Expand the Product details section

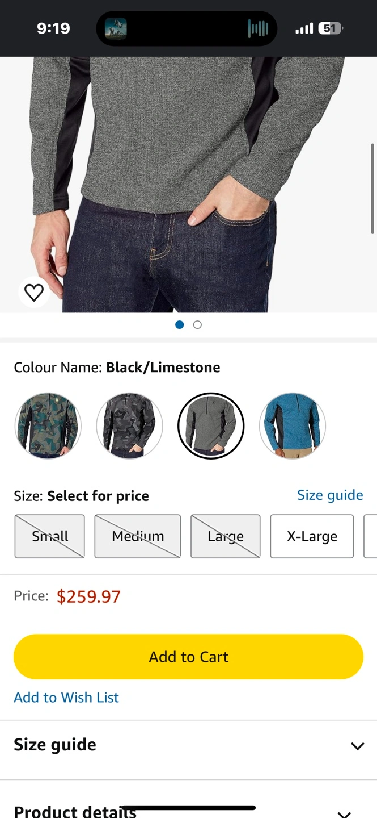pyautogui.click(x=188, y=807)
